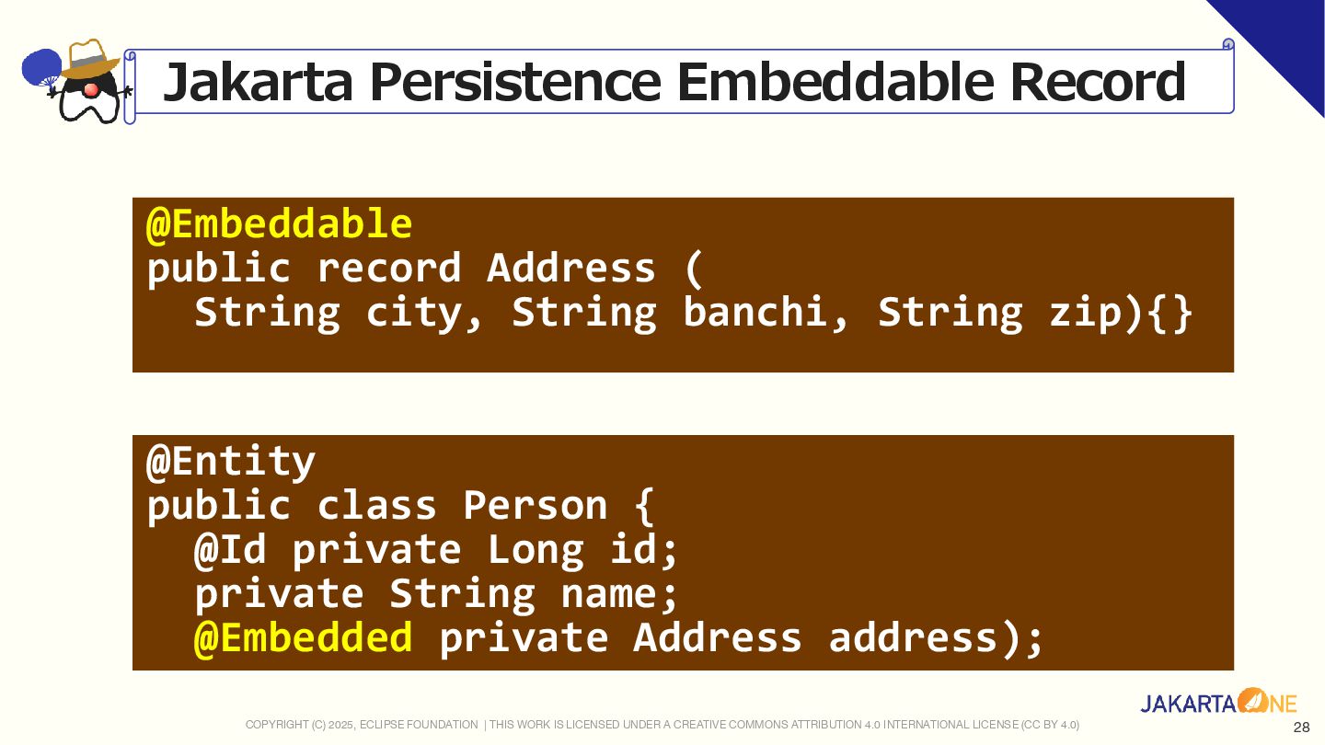Click the JakartaOne logo
The image size is (1325, 745).
[1218, 704]
